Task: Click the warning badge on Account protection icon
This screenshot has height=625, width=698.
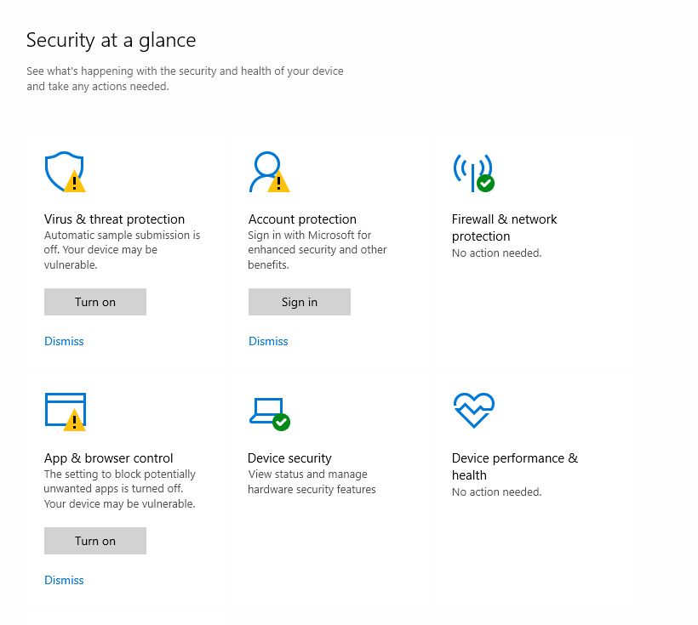Action: (x=277, y=180)
